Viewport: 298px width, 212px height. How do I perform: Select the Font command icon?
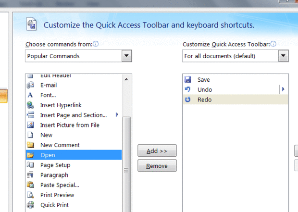[31, 95]
